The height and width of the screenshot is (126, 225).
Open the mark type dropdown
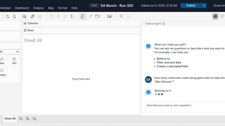coord(9,51)
